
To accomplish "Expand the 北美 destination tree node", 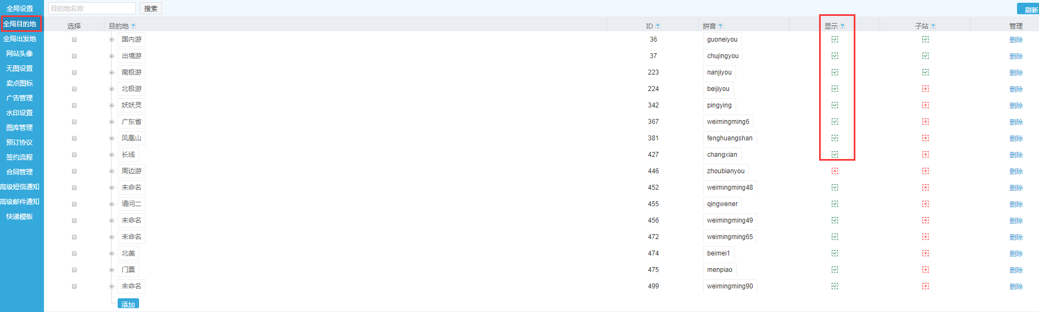I will 112,253.
